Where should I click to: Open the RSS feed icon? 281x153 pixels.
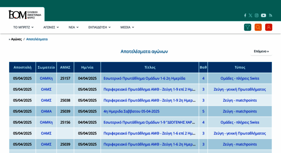[270, 16]
